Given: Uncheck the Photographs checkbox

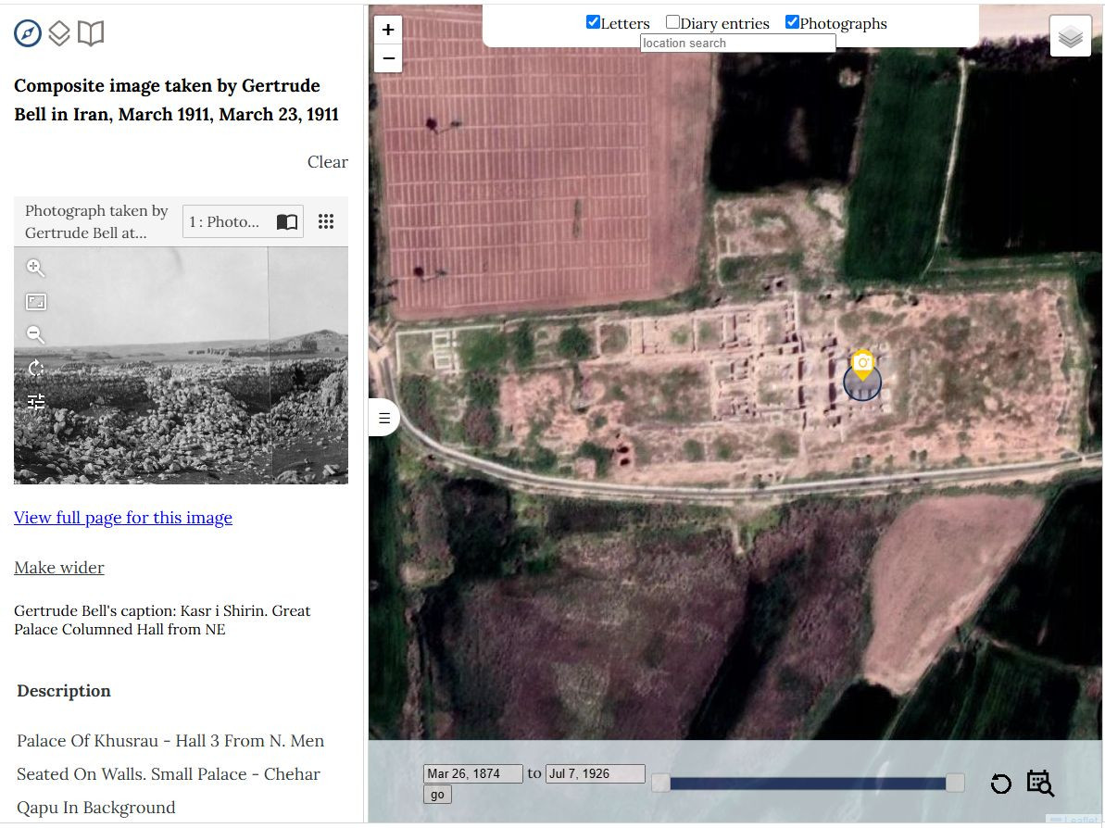Looking at the screenshot, I should (792, 22).
